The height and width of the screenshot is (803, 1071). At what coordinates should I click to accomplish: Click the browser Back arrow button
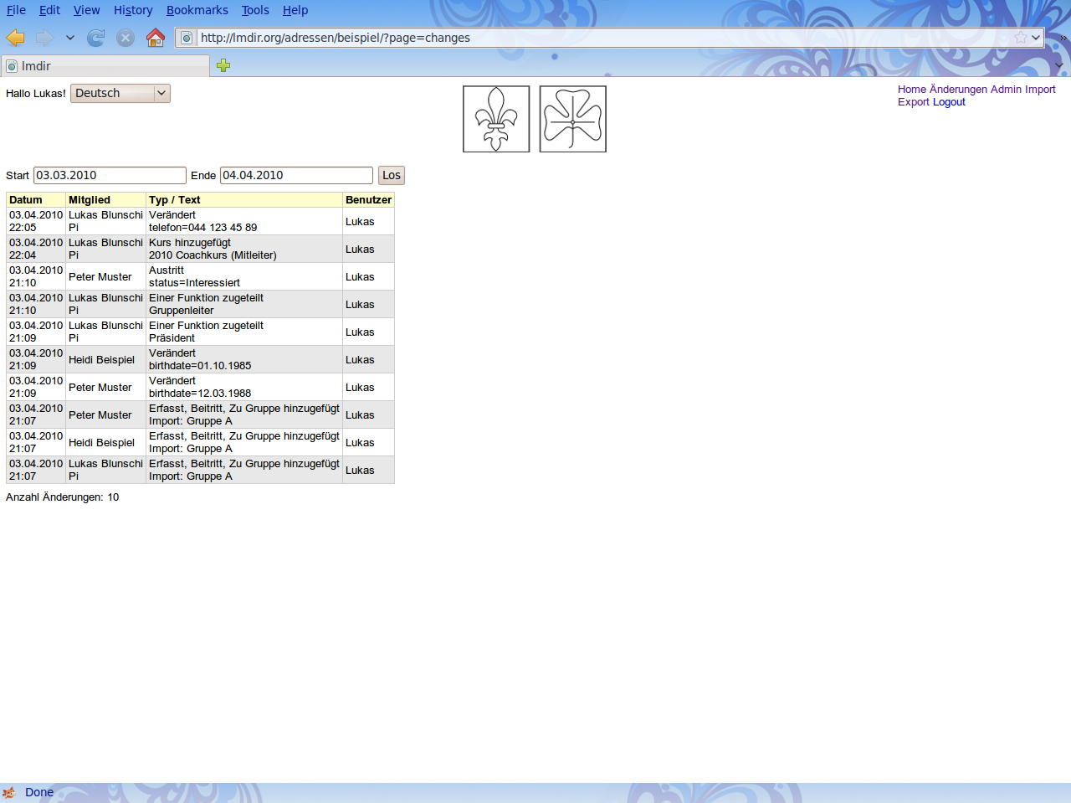pos(15,38)
